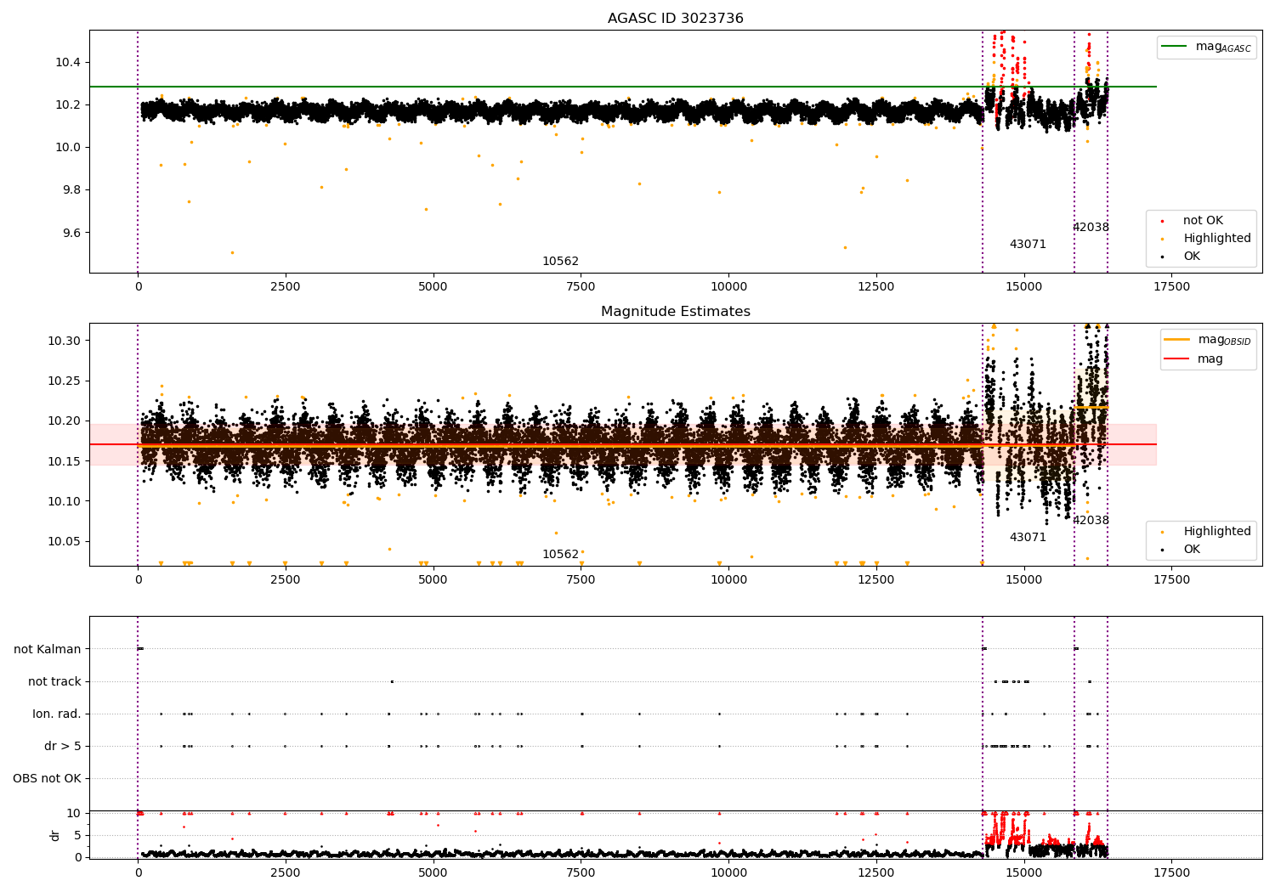Click '10562' in the Magnitude Estimates plot
Viewport: 1275px width, 892px height.
(560, 554)
